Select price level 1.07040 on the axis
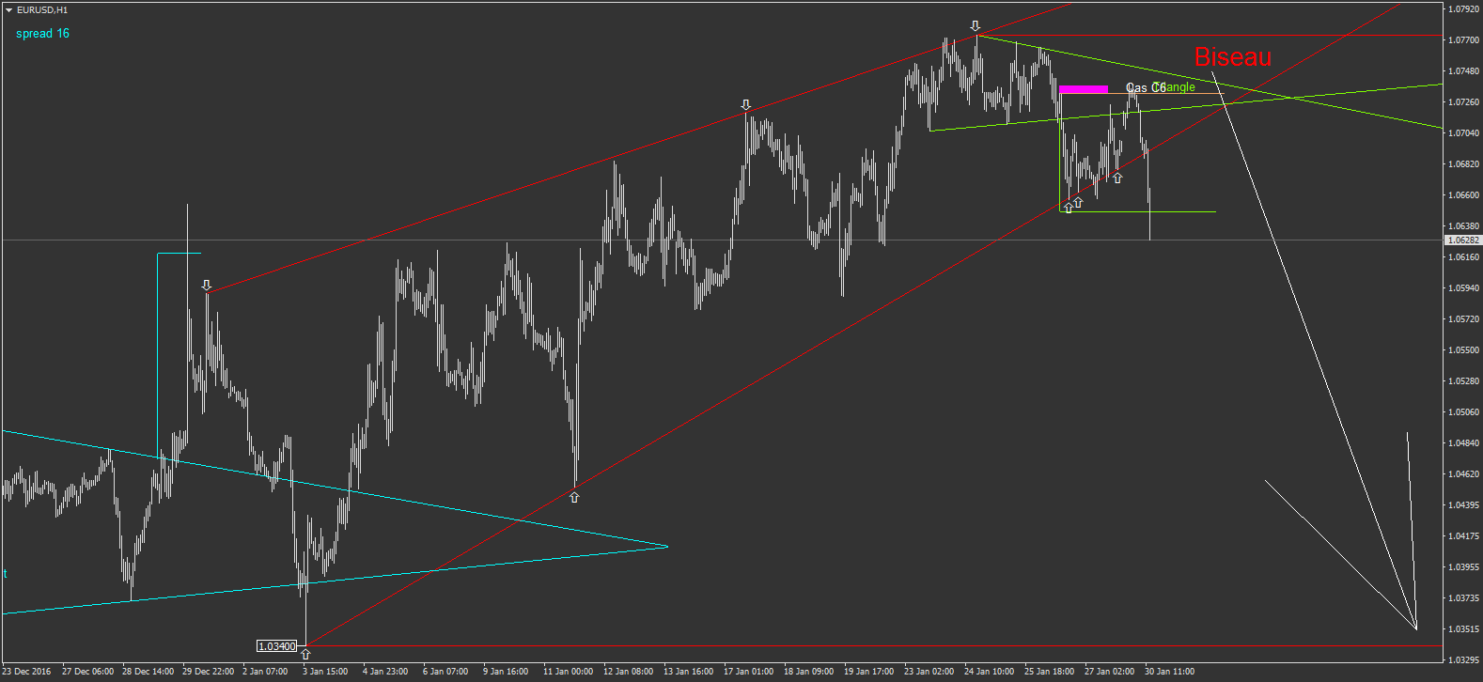This screenshot has height=682, width=1483. 1465,133
